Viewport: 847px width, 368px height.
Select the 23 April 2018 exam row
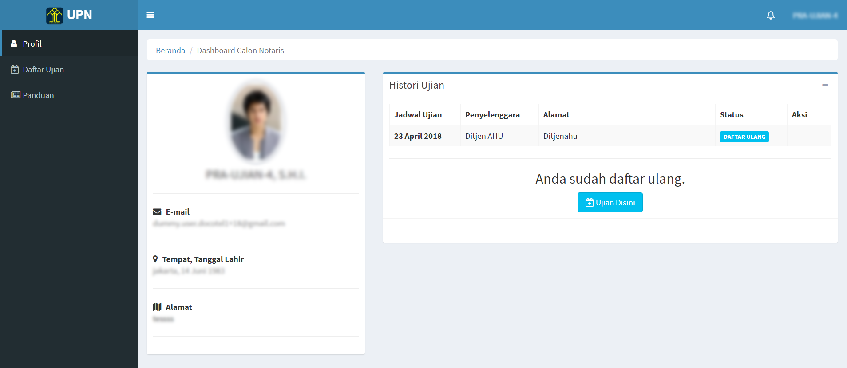click(418, 136)
